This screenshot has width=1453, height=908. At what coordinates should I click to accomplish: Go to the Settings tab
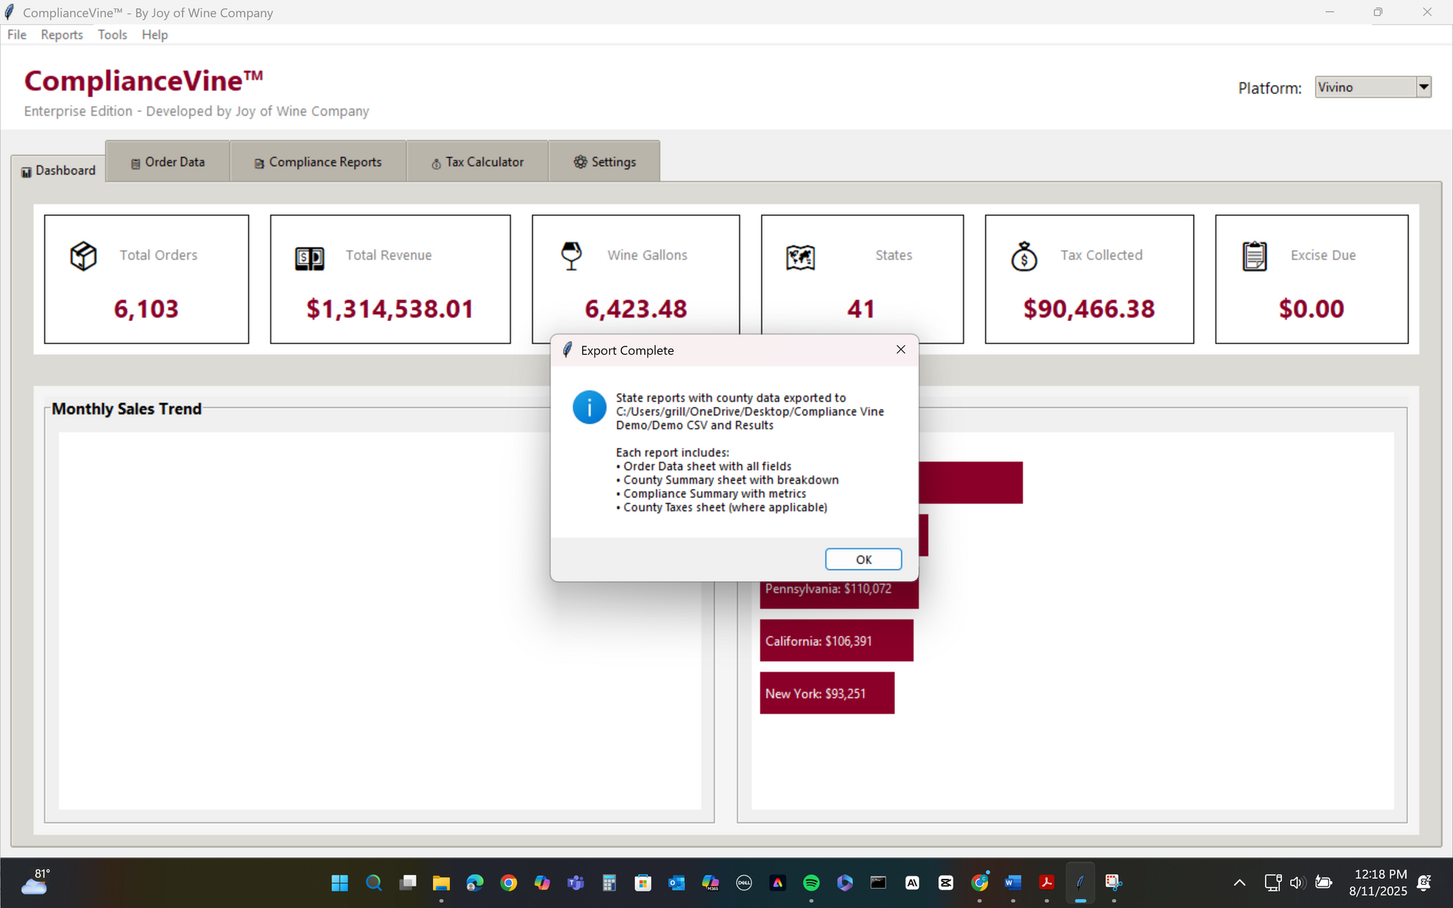click(605, 161)
